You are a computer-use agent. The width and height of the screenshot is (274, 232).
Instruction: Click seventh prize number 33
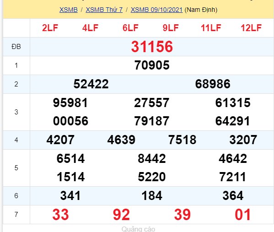point(60,215)
